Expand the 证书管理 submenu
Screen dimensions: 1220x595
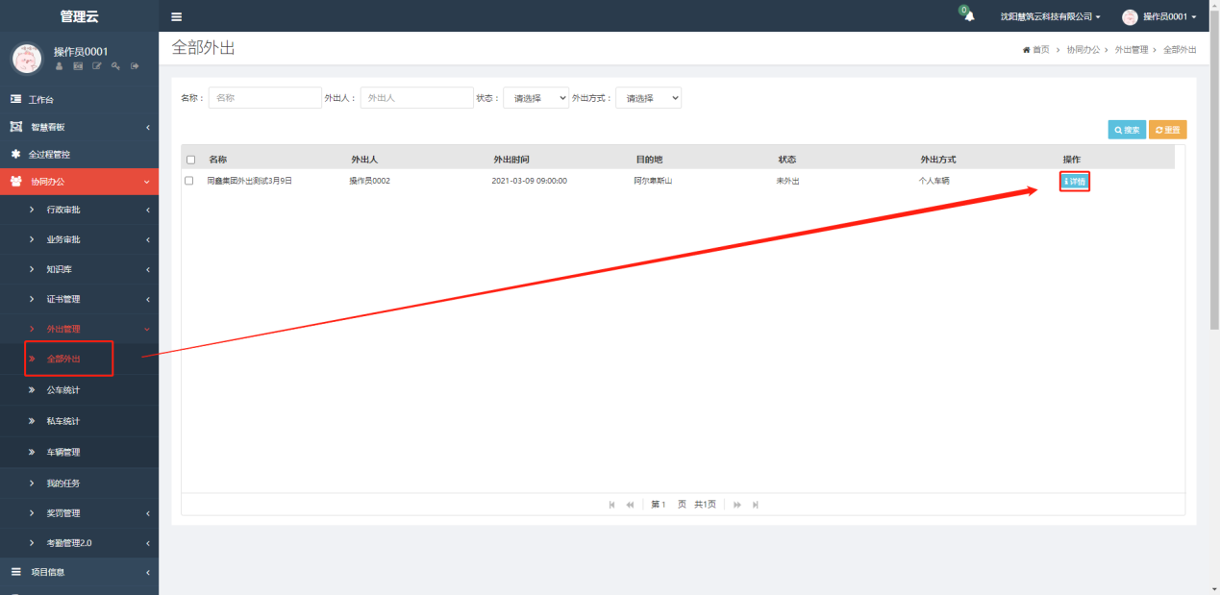pyautogui.click(x=148, y=299)
